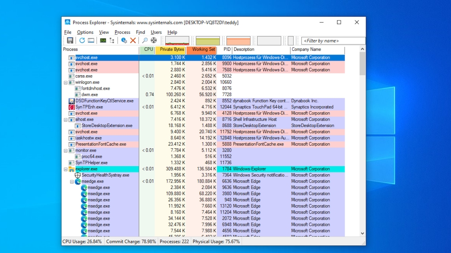The height and width of the screenshot is (253, 451).
Task: Select the fontdrvhost.exe row
Action: click(203, 88)
